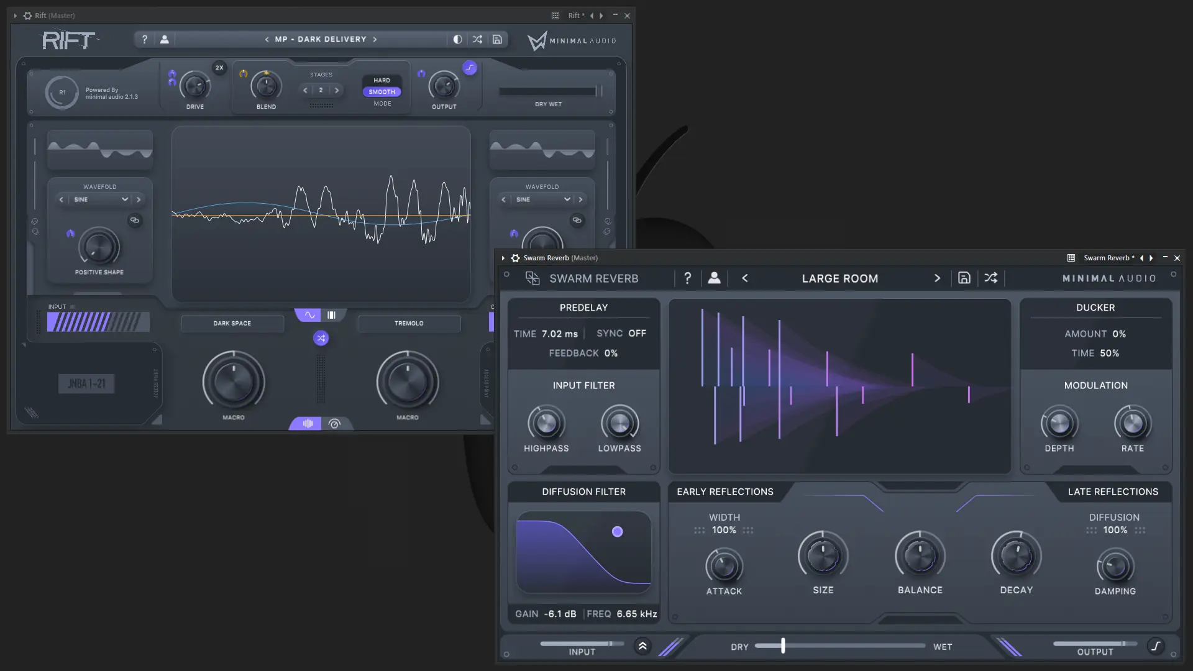
Task: Go to next preset after LARGE ROOM
Action: [937, 278]
